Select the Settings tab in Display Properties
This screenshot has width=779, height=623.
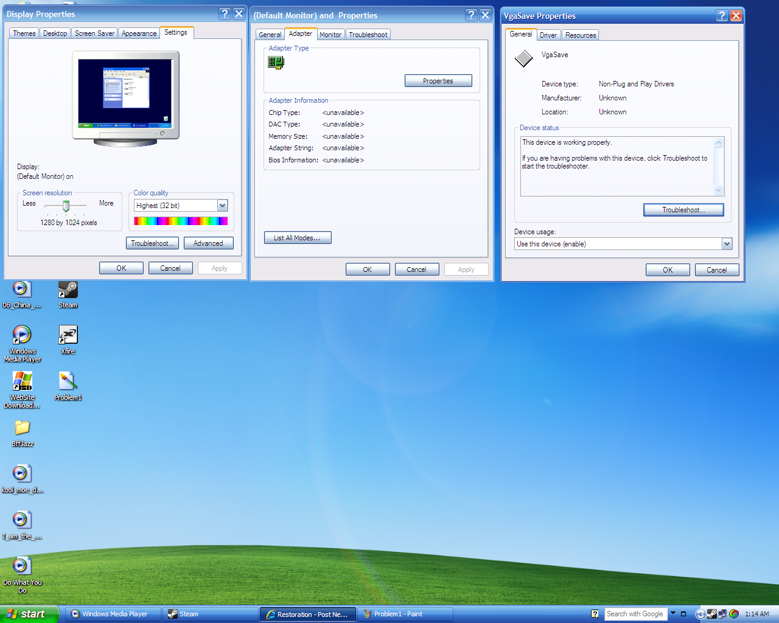(176, 33)
